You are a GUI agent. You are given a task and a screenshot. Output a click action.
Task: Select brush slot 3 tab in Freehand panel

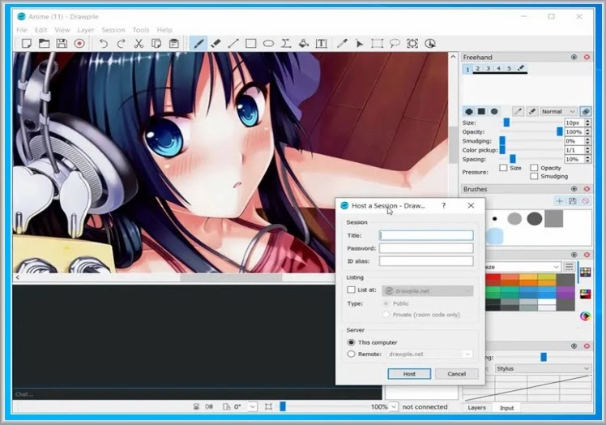tap(489, 68)
